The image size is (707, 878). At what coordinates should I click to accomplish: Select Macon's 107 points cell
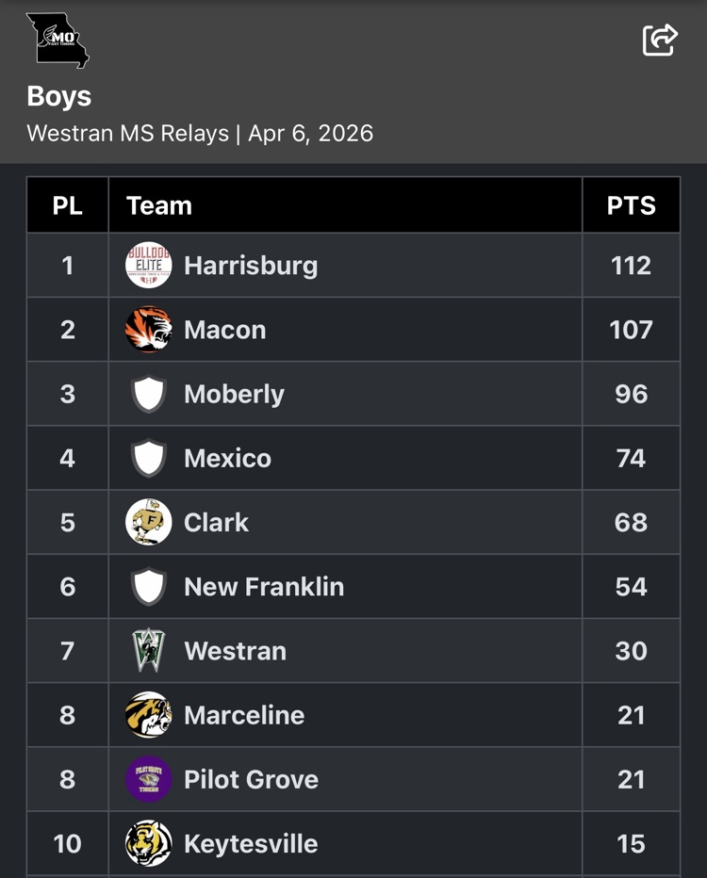point(631,330)
